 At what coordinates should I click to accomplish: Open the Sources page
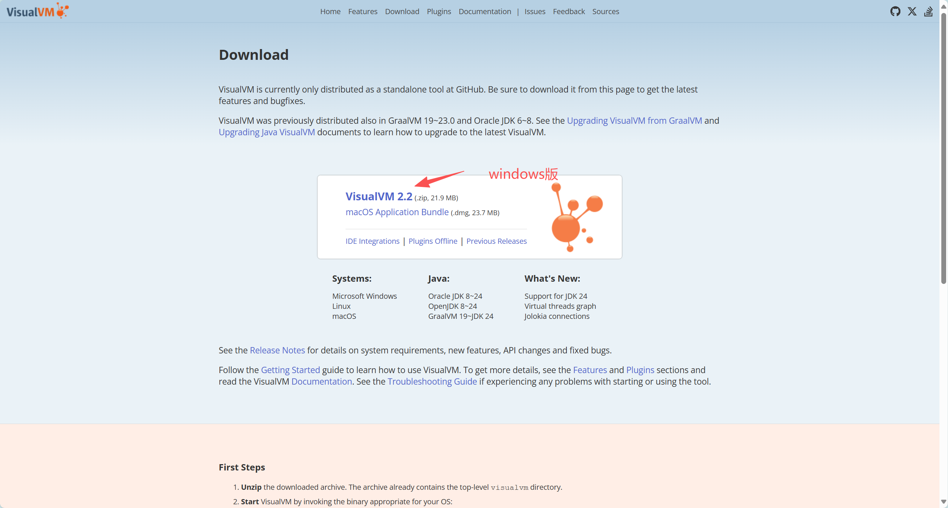coord(605,12)
